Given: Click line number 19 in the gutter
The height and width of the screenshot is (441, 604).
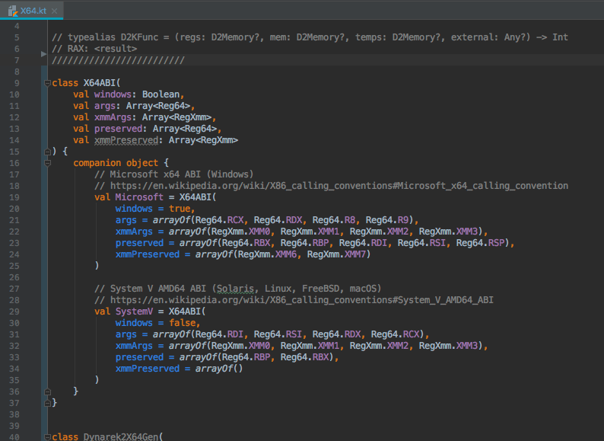Looking at the screenshot, I should point(14,197).
